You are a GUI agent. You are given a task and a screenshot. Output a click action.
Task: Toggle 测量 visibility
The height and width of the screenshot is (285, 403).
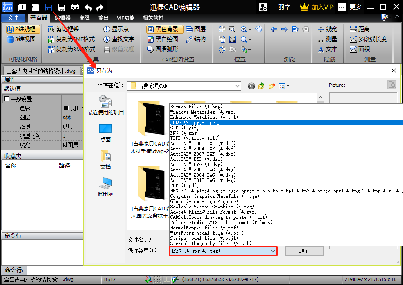327,39
